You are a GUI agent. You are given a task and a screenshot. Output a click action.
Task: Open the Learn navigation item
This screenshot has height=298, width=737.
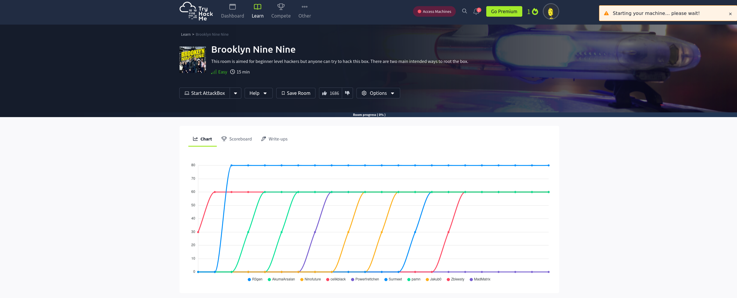tap(257, 11)
